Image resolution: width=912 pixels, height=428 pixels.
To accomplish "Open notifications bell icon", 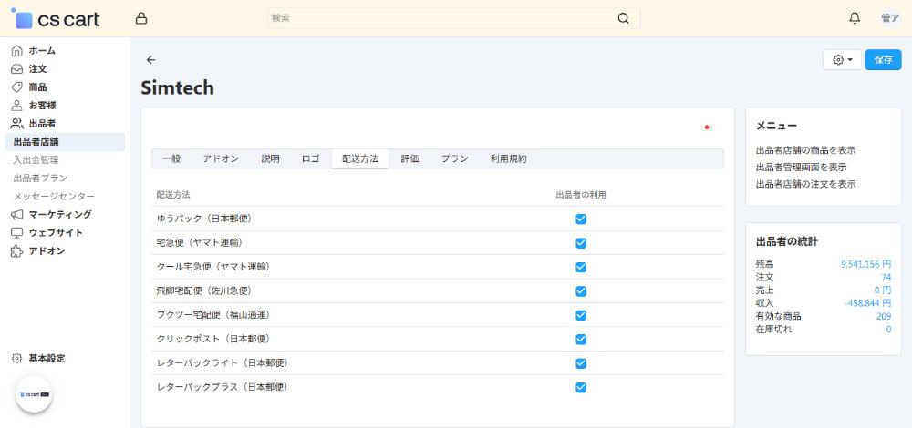I will (x=855, y=18).
